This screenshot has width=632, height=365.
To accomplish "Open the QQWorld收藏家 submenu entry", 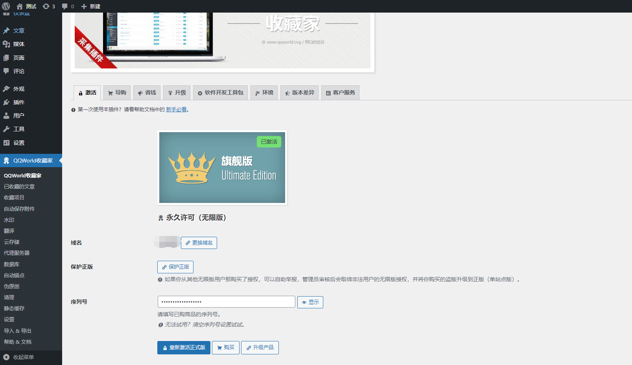I will tap(22, 175).
